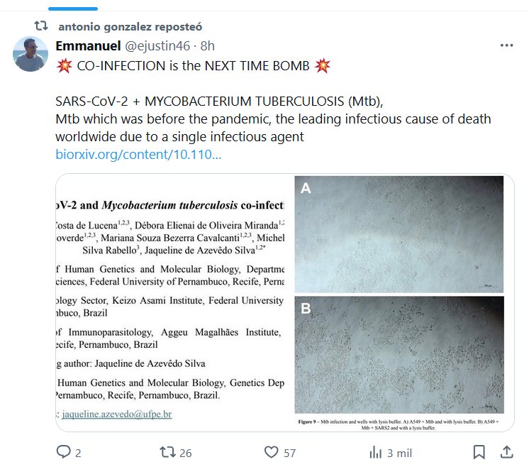
Task: View microscopy image panel A
Action: 399,234
